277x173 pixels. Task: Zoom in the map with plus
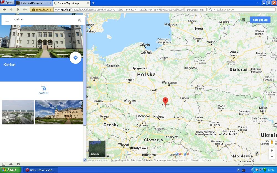pos(272,151)
